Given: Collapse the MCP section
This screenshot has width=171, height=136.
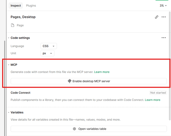Looking at the screenshot, I should pyautogui.click(x=8, y=65).
